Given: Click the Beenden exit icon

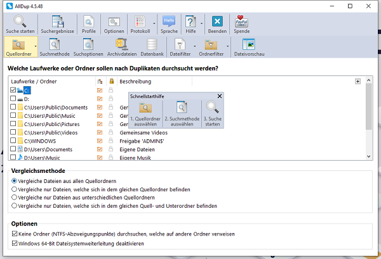Looking at the screenshot, I should (217, 22).
